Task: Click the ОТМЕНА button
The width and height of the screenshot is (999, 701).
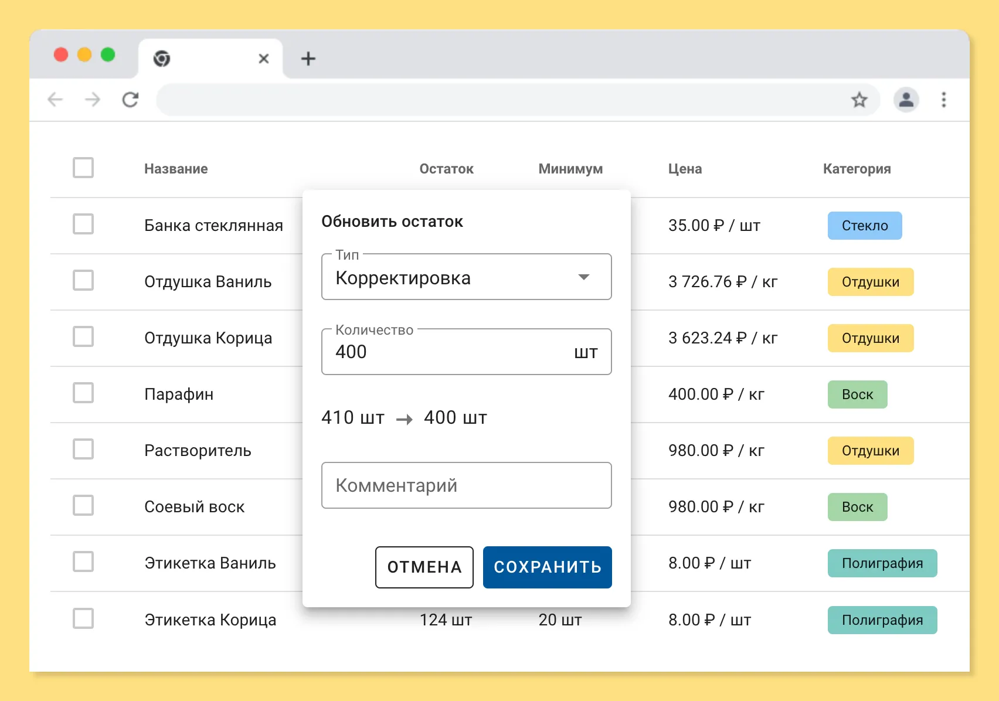Action: (x=424, y=567)
